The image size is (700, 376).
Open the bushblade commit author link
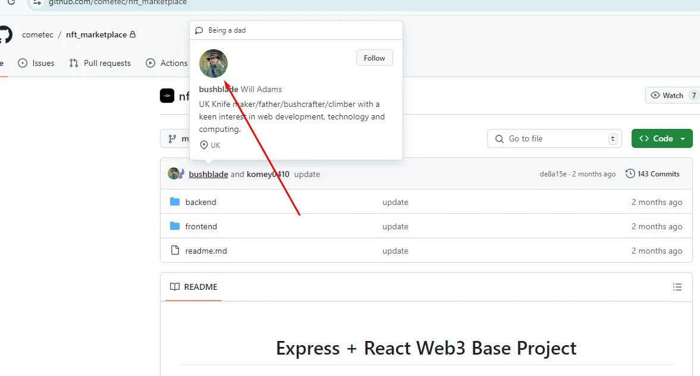click(x=209, y=175)
